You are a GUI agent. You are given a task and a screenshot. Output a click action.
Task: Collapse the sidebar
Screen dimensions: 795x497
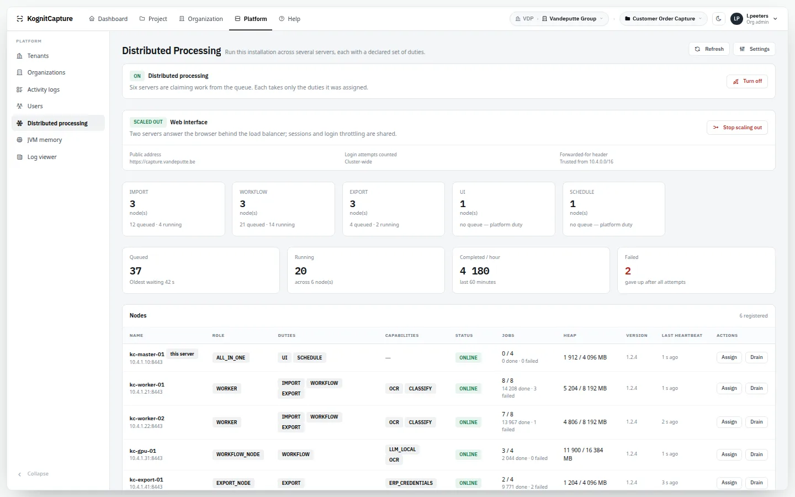click(x=33, y=474)
